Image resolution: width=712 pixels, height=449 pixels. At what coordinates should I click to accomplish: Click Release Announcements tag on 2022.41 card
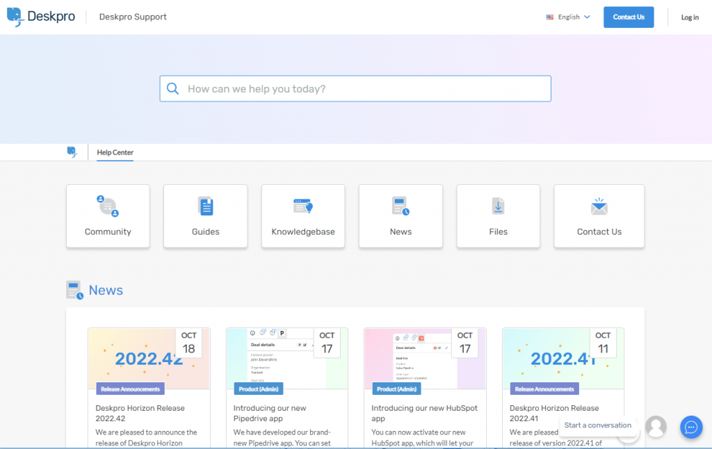(544, 389)
